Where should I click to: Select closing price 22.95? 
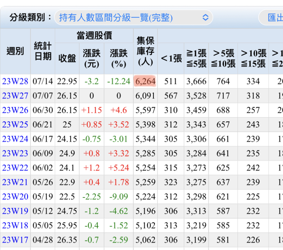point(67,81)
